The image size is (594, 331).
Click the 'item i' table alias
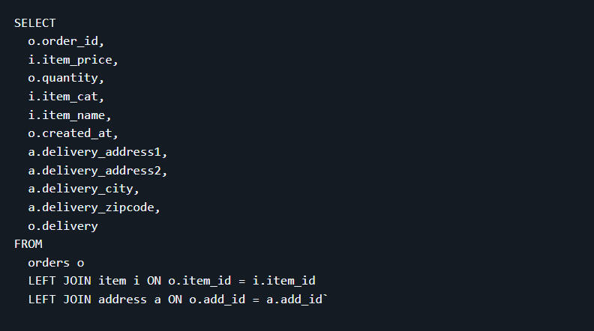point(118,281)
